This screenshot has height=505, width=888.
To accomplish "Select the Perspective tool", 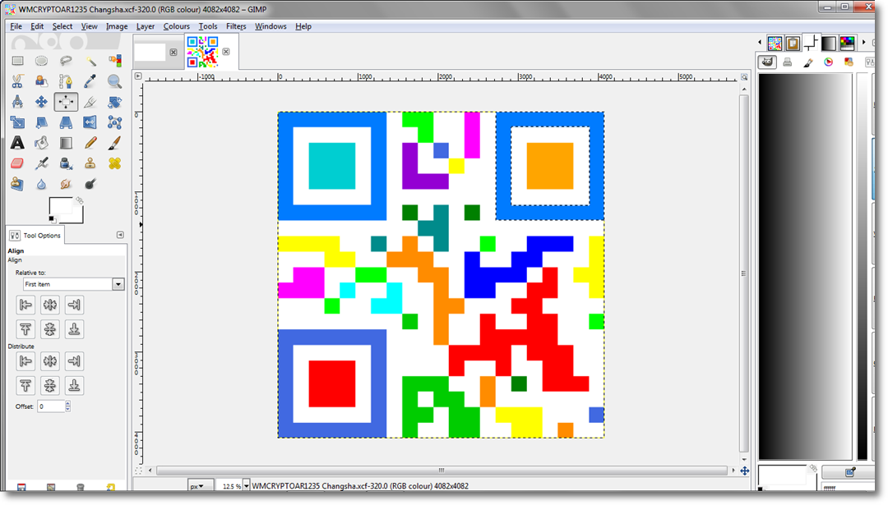I will (66, 122).
